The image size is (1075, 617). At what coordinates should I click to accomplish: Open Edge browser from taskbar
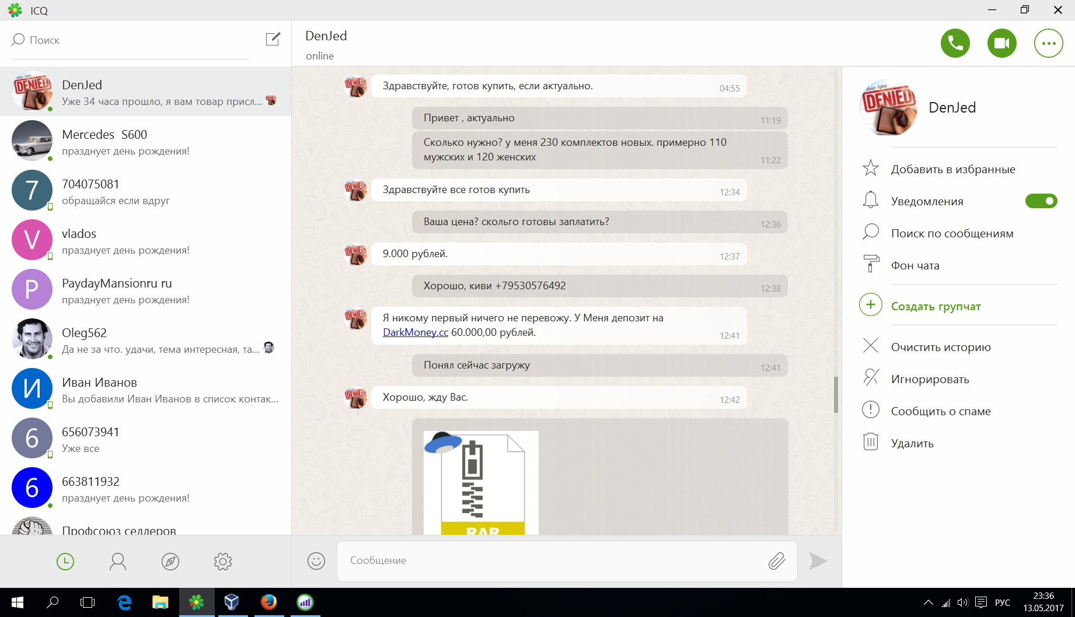[x=124, y=602]
